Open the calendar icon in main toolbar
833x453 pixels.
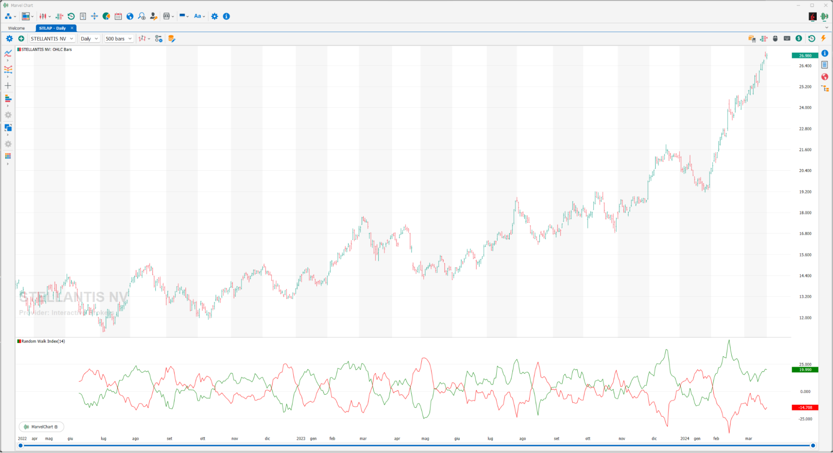pos(118,16)
